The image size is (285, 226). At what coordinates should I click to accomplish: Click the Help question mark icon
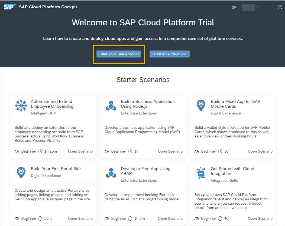click(x=280, y=7)
